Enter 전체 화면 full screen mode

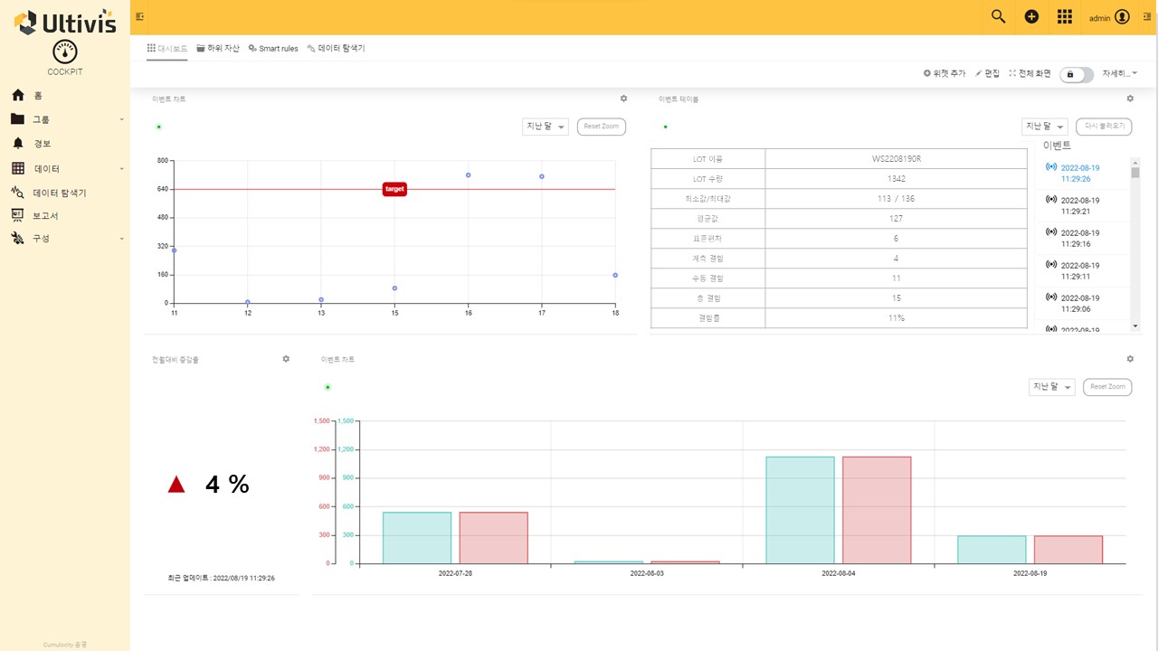tap(1030, 73)
